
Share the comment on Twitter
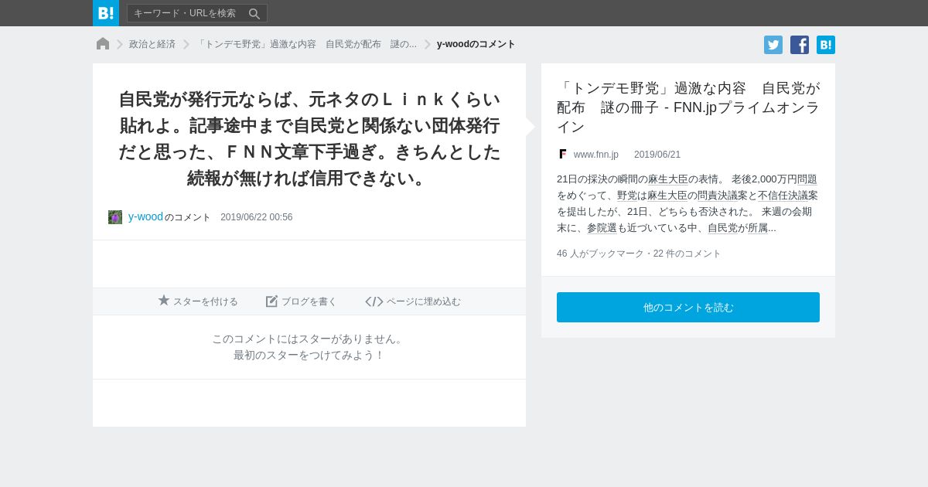tap(773, 45)
